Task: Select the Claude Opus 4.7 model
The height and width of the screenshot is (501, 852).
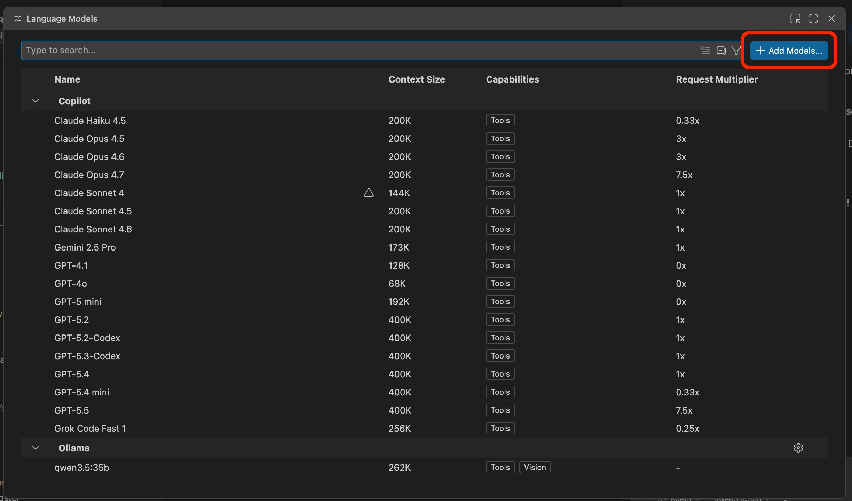Action: (424, 175)
